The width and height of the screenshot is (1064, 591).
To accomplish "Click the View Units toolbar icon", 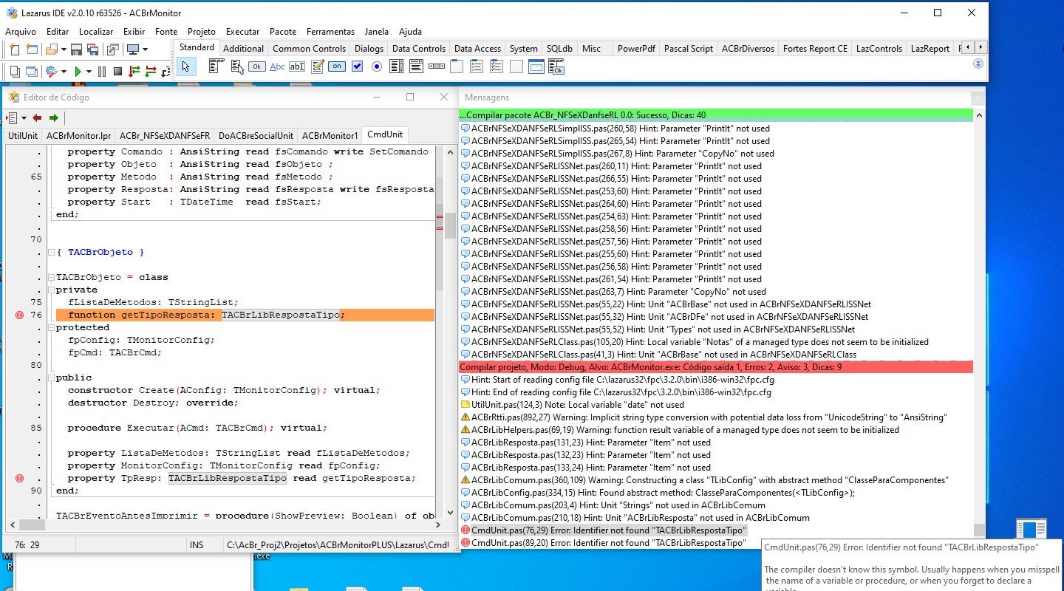I will (15, 72).
